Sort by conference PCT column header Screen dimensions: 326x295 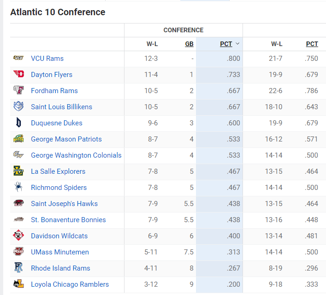[226, 44]
